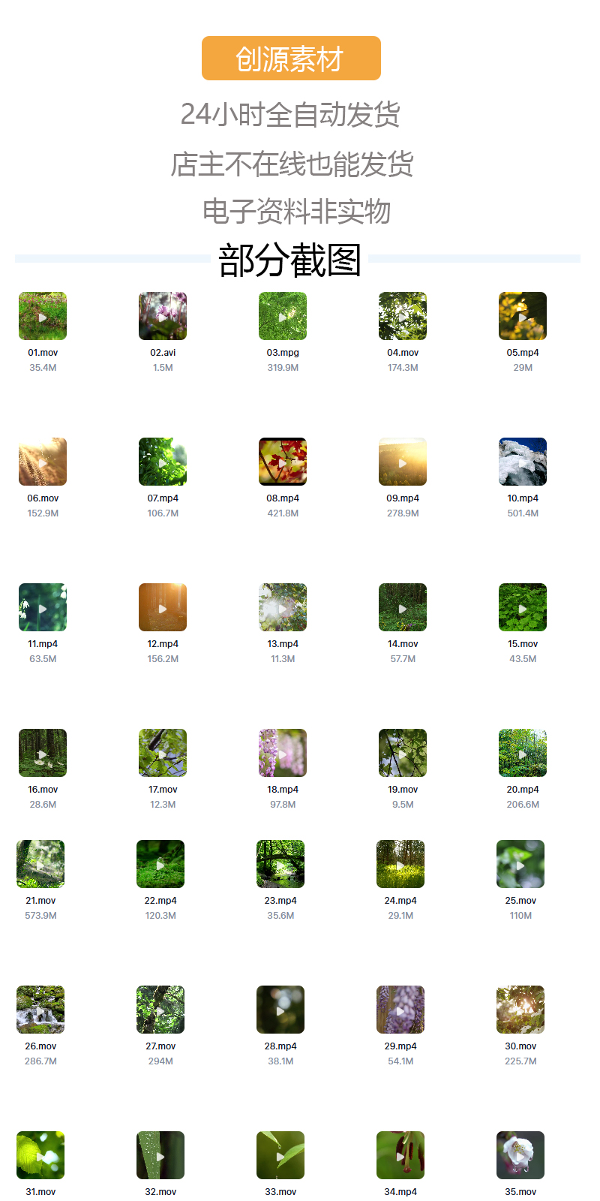Open the 03.mpg video thumbnail

click(x=283, y=316)
